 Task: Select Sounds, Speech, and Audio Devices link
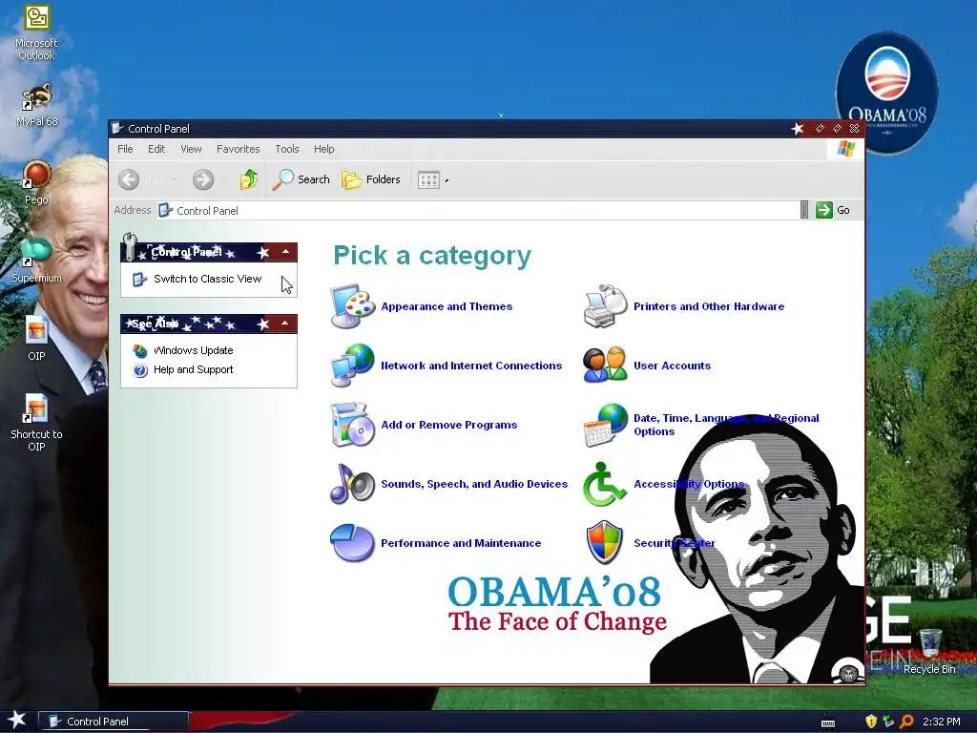474,484
